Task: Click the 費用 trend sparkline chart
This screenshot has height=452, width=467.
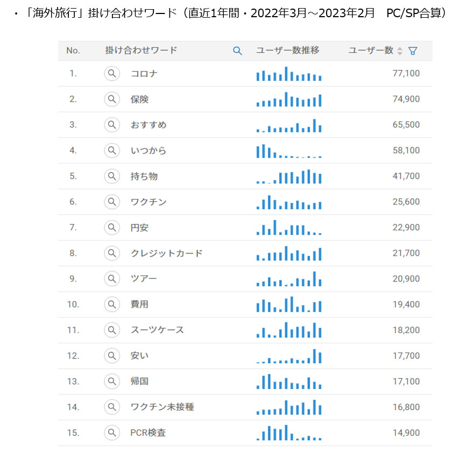Action: [x=289, y=305]
